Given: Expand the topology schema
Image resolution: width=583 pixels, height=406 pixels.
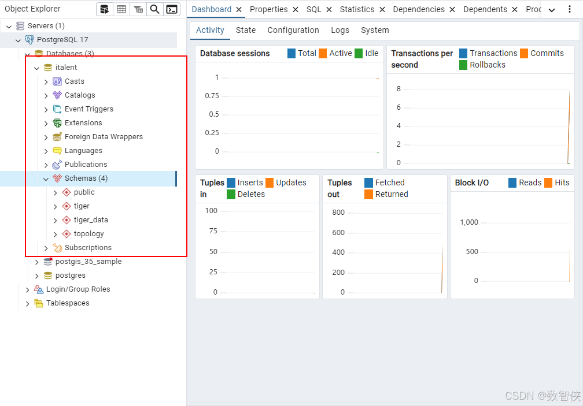Looking at the screenshot, I should tap(56, 234).
